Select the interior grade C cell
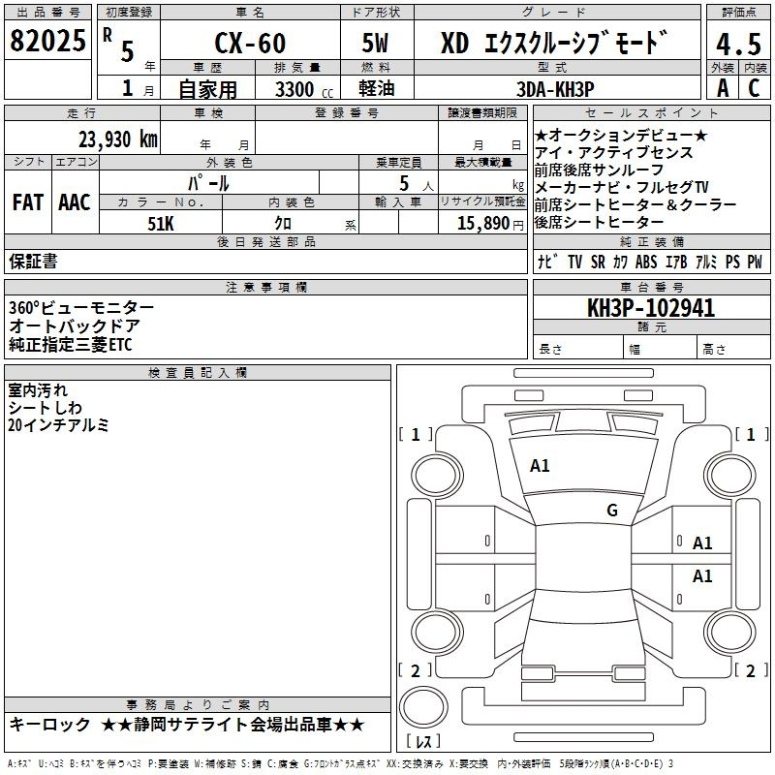The height and width of the screenshot is (775, 775). tap(754, 87)
